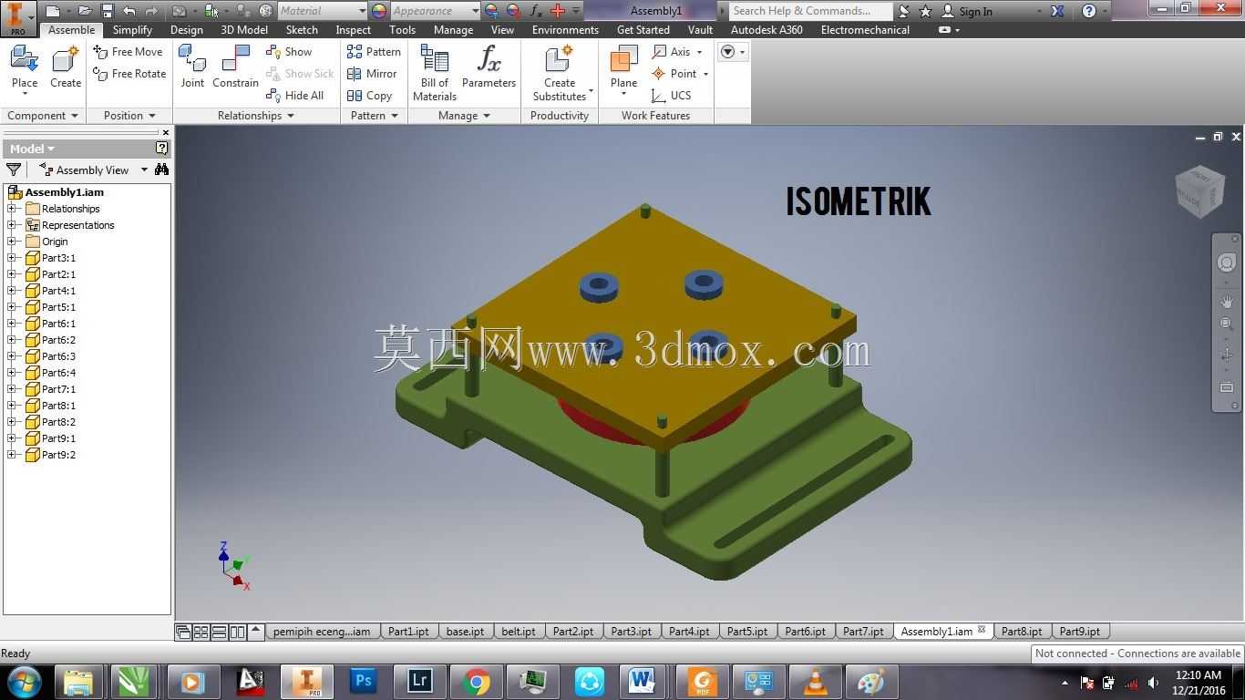Screen dimensions: 1245x700
Task: Open the Inspect ribbon tab
Action: (x=353, y=29)
